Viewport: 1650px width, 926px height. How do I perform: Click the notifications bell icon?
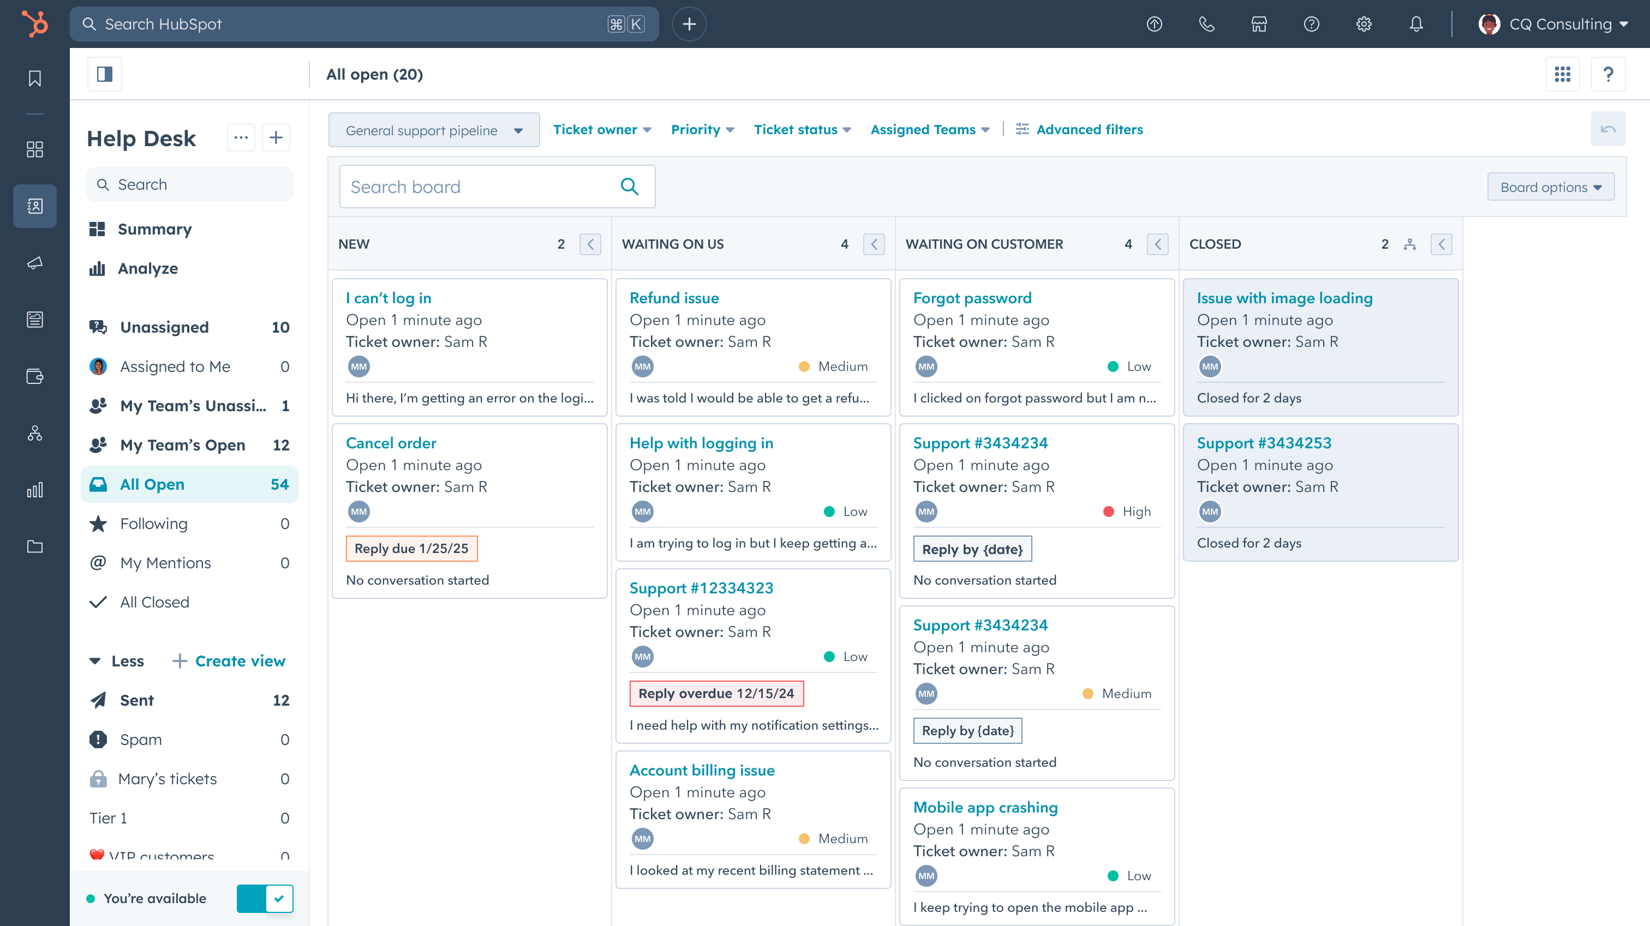click(1416, 23)
